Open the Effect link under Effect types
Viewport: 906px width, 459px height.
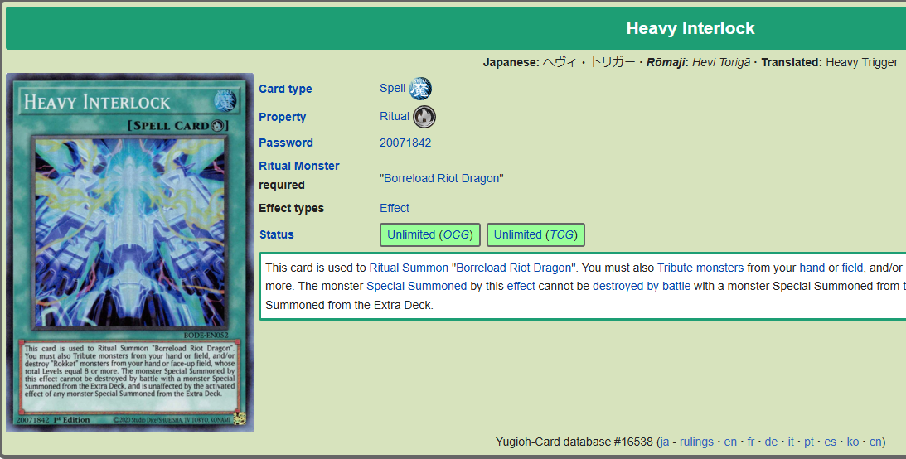394,208
